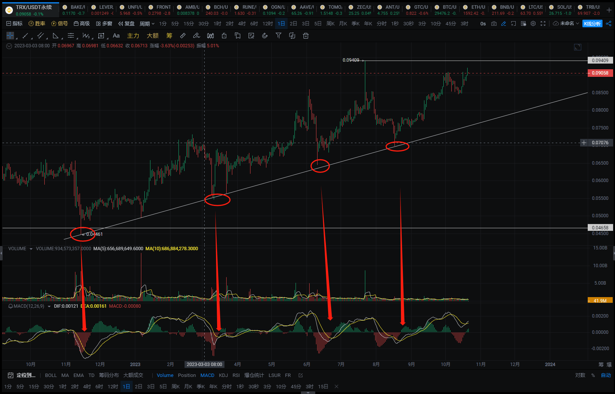Open chart settings via the gear icon
Screen dimensions: 615x394
[533, 23]
